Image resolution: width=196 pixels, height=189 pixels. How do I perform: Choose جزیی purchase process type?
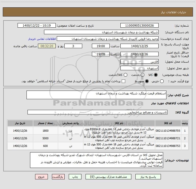pyautogui.click(x=162, y=81)
